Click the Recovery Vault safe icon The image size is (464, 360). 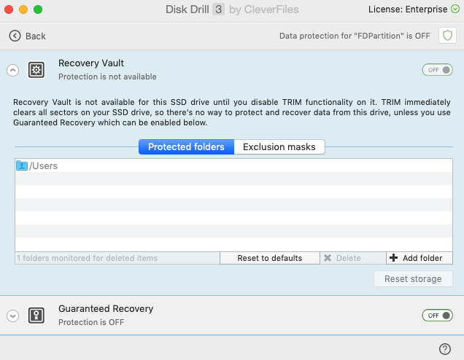(36, 70)
